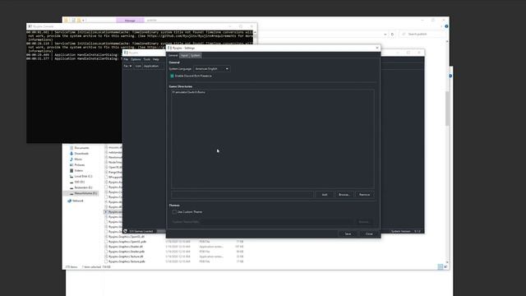Viewport: 526px width, 296px height.
Task: Switch to the System tab in Settings
Action: tap(196, 55)
